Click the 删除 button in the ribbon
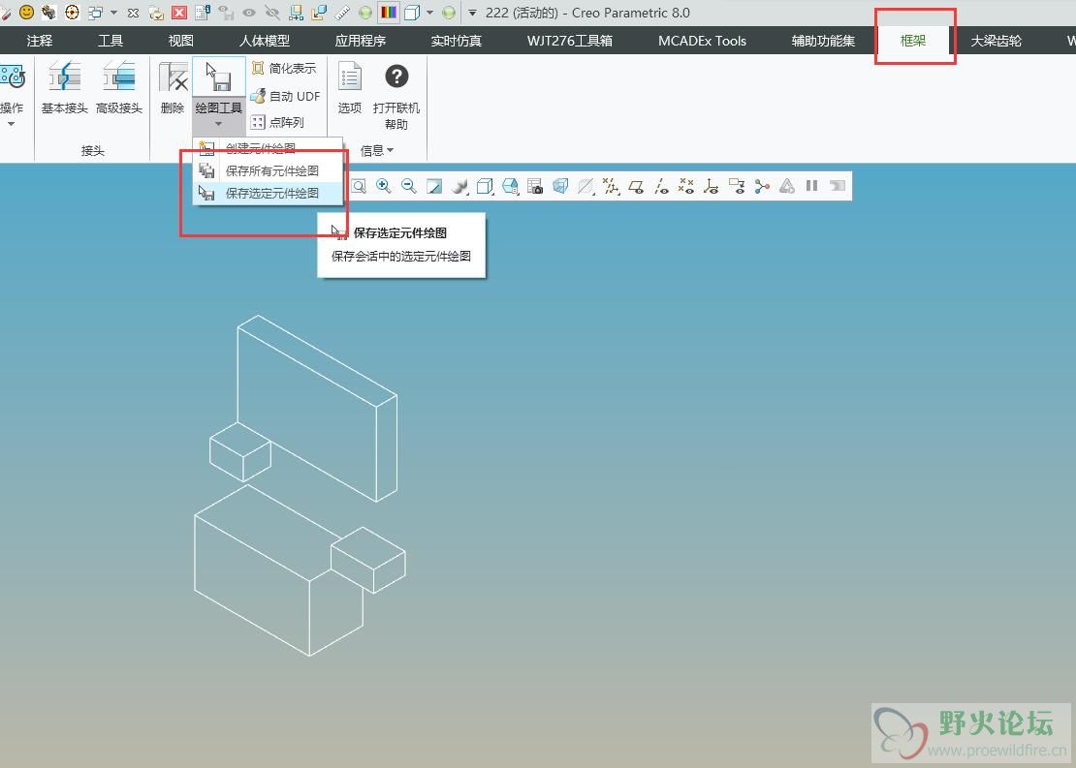The image size is (1076, 768). point(173,88)
